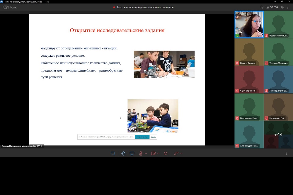Screen dimensions: 293x195
Task: Open the three-dot more options menu
Action: pyautogui.click(x=288, y=7)
